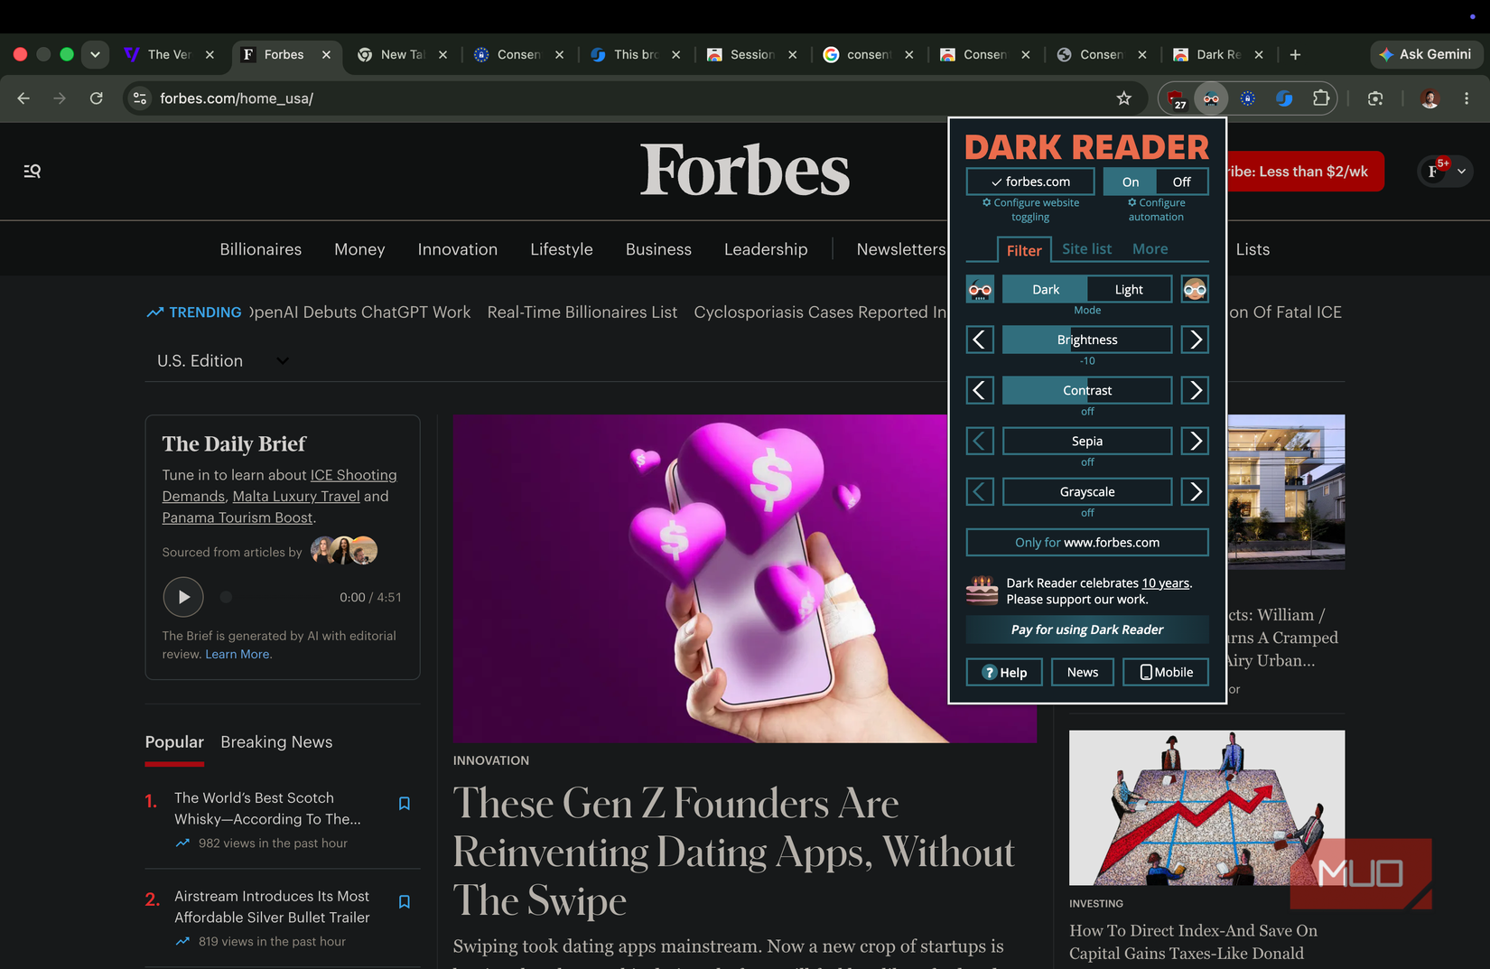
Task: Open the More tab in Dark Reader
Action: 1150,248
